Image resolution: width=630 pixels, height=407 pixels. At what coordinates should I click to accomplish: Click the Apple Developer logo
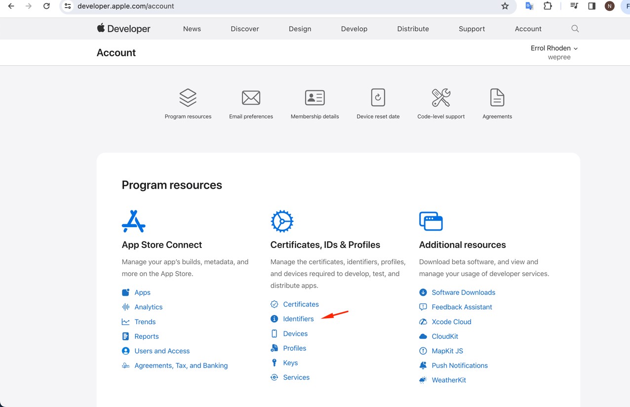coord(123,29)
